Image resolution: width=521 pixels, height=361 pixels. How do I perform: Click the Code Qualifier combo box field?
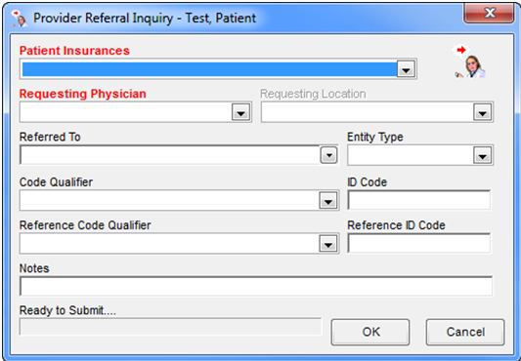point(180,200)
